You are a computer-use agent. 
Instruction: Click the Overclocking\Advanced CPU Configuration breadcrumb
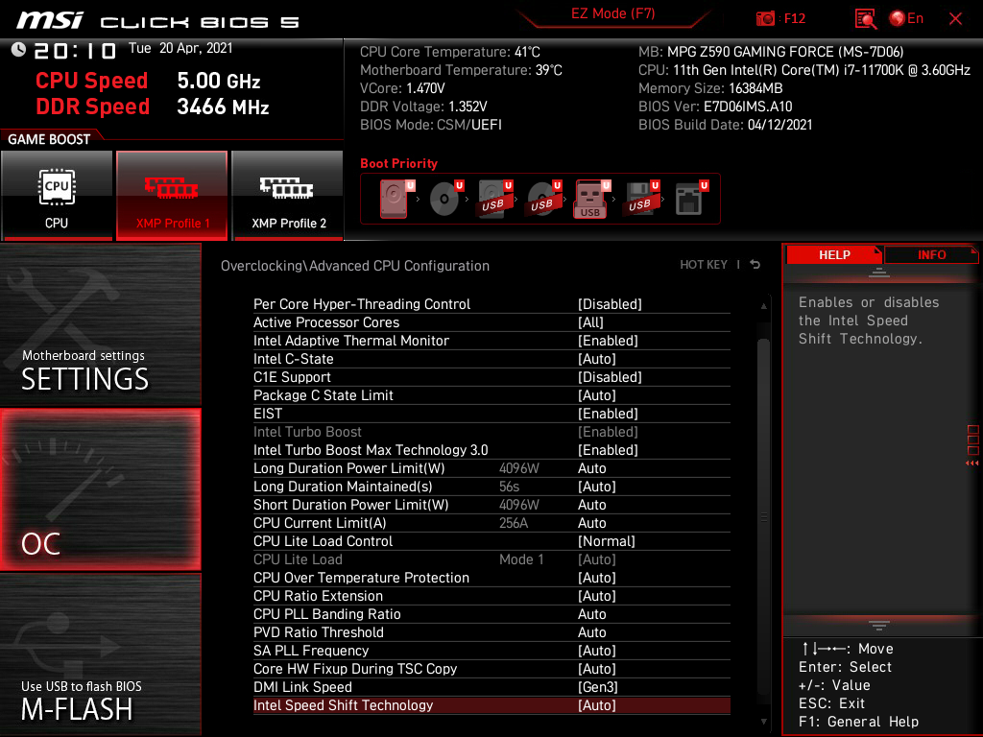click(355, 266)
